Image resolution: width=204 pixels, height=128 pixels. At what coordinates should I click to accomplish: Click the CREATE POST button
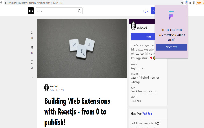[171, 47]
